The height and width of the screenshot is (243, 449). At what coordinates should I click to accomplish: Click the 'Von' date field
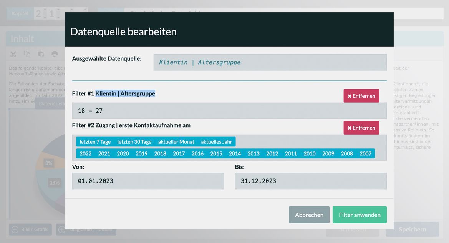[147, 181]
